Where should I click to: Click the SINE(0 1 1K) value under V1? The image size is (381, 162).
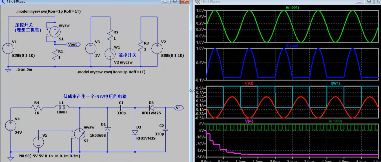click(x=23, y=56)
